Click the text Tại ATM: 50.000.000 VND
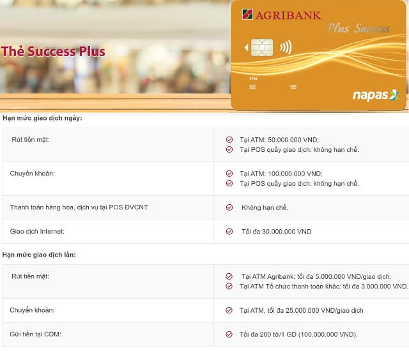Image resolution: width=409 pixels, height=351 pixels. [x=279, y=140]
